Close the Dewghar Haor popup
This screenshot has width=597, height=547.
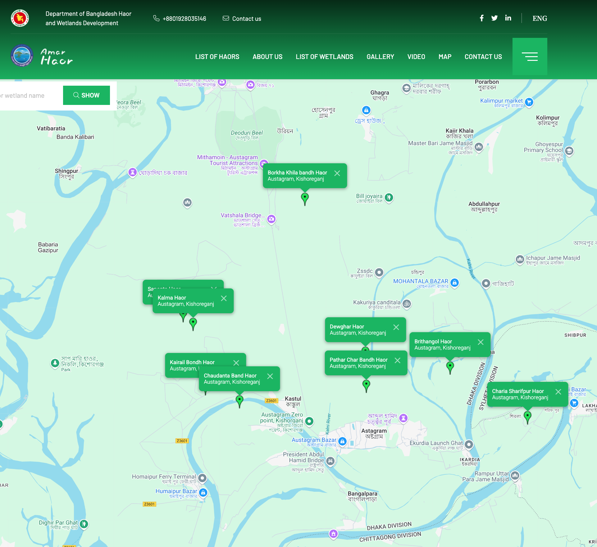(396, 327)
